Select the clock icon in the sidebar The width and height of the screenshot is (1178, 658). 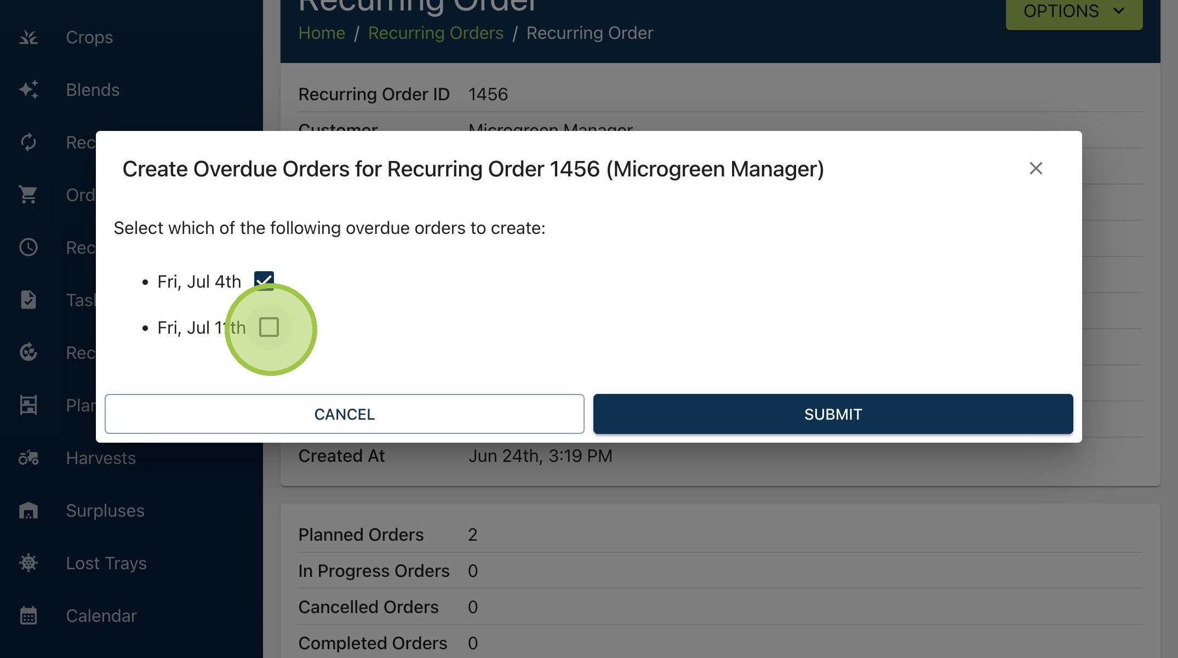tap(28, 248)
